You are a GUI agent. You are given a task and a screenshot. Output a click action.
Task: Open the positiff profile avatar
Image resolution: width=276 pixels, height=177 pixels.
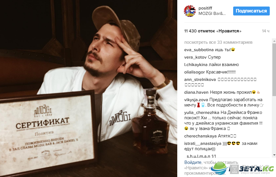pyautogui.click(x=190, y=11)
